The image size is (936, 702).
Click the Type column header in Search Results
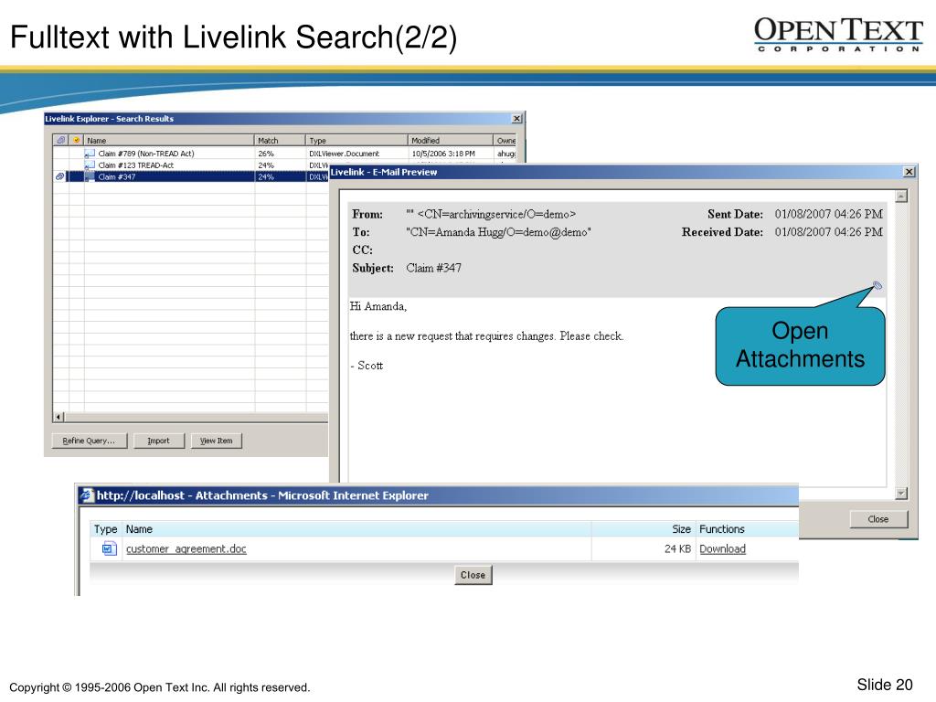[x=357, y=140]
